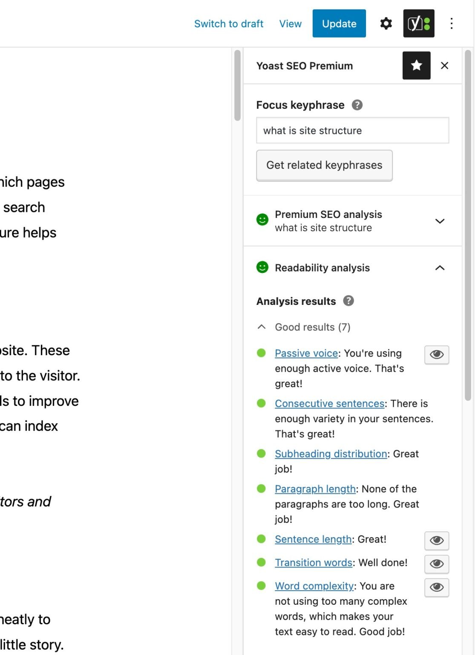The image size is (475, 655).
Task: Click the Premium SEO analysis smiley icon
Action: tap(262, 219)
